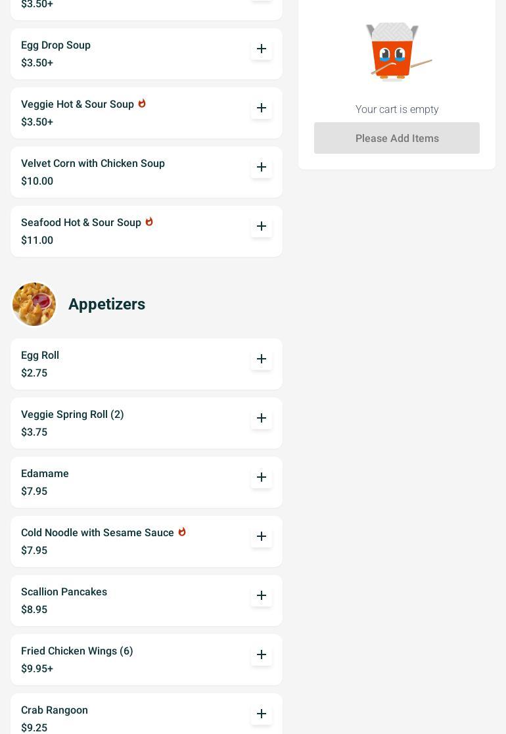
Task: Click the Please Add Items button
Action: pyautogui.click(x=396, y=138)
